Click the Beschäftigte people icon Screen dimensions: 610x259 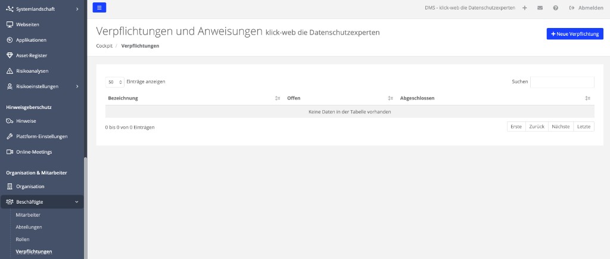(x=10, y=202)
